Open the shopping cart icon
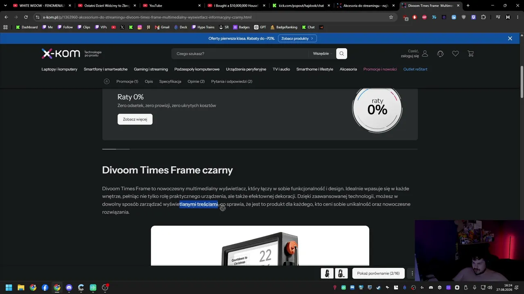The width and height of the screenshot is (524, 294). click(470, 53)
